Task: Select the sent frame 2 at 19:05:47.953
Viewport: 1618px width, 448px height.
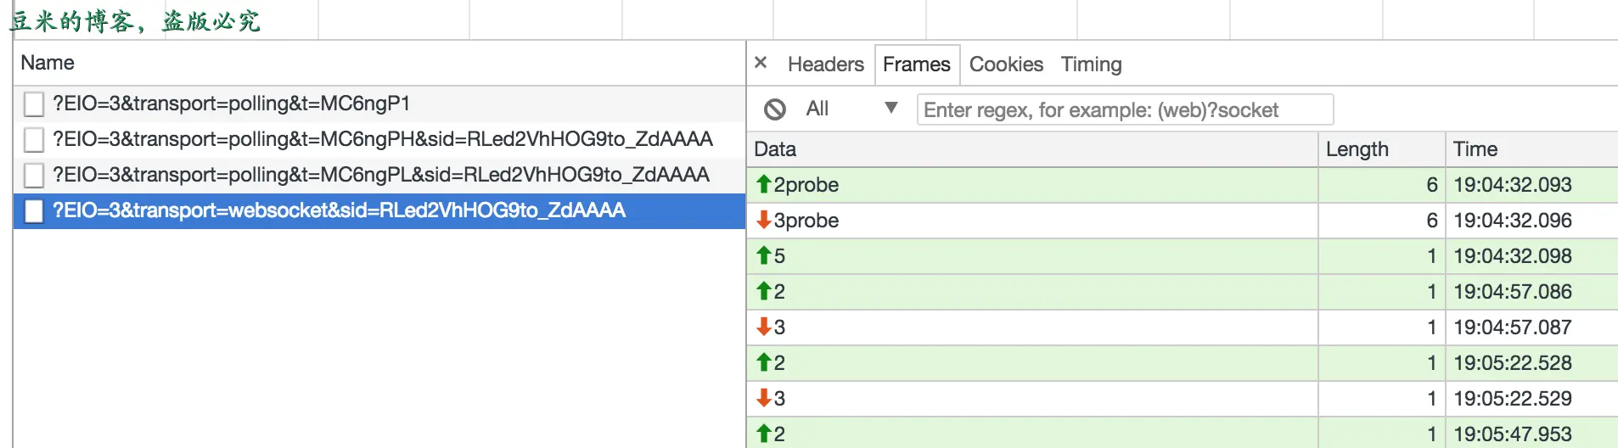Action: pos(1183,433)
